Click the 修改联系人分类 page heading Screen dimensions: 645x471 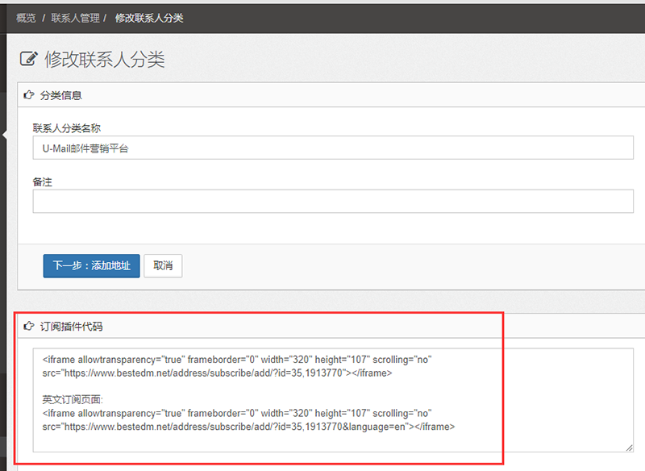click(x=105, y=59)
